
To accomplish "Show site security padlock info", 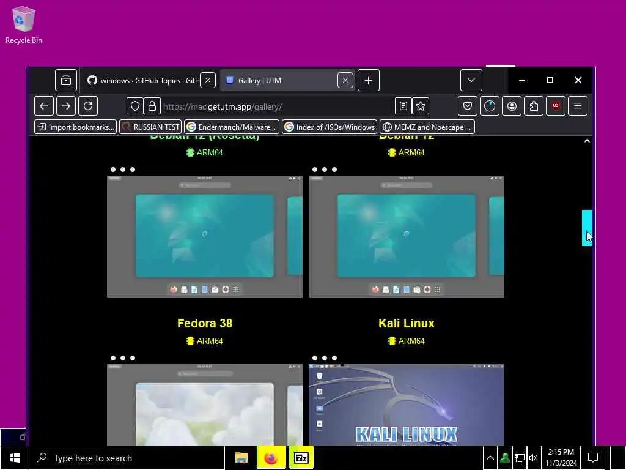I will pyautogui.click(x=152, y=106).
